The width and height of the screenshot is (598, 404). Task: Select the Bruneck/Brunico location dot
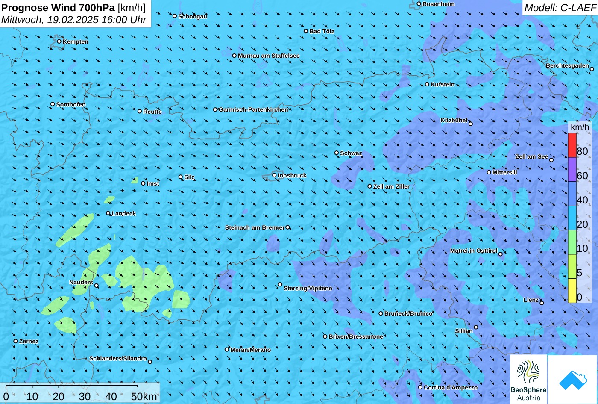[x=381, y=313]
